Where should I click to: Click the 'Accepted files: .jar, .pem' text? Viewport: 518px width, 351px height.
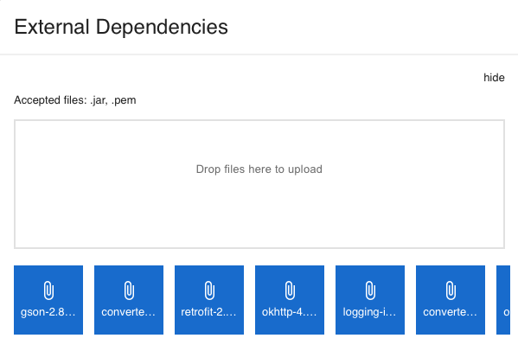coord(75,100)
